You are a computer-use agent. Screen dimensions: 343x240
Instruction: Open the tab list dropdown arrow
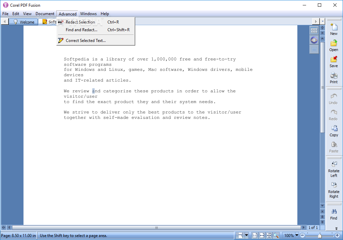(323, 21)
